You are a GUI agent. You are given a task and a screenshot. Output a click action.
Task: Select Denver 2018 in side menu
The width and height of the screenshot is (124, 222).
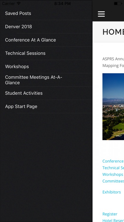[46, 27]
